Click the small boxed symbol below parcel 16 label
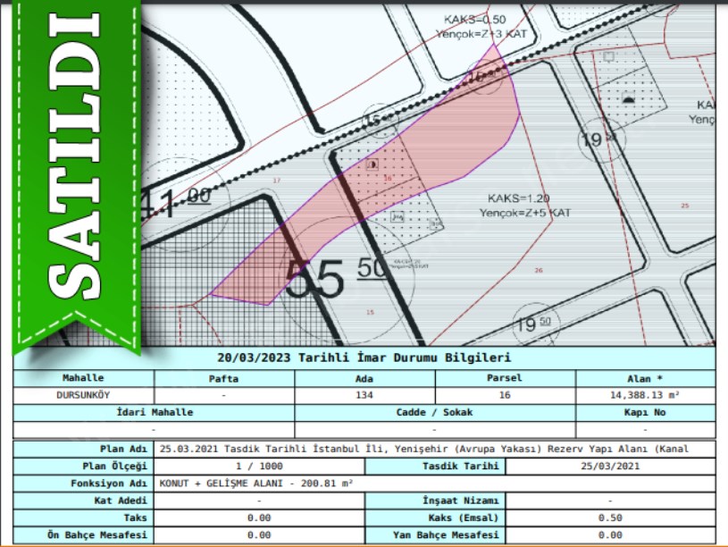Image resolution: width=728 pixels, height=547 pixels. click(397, 215)
